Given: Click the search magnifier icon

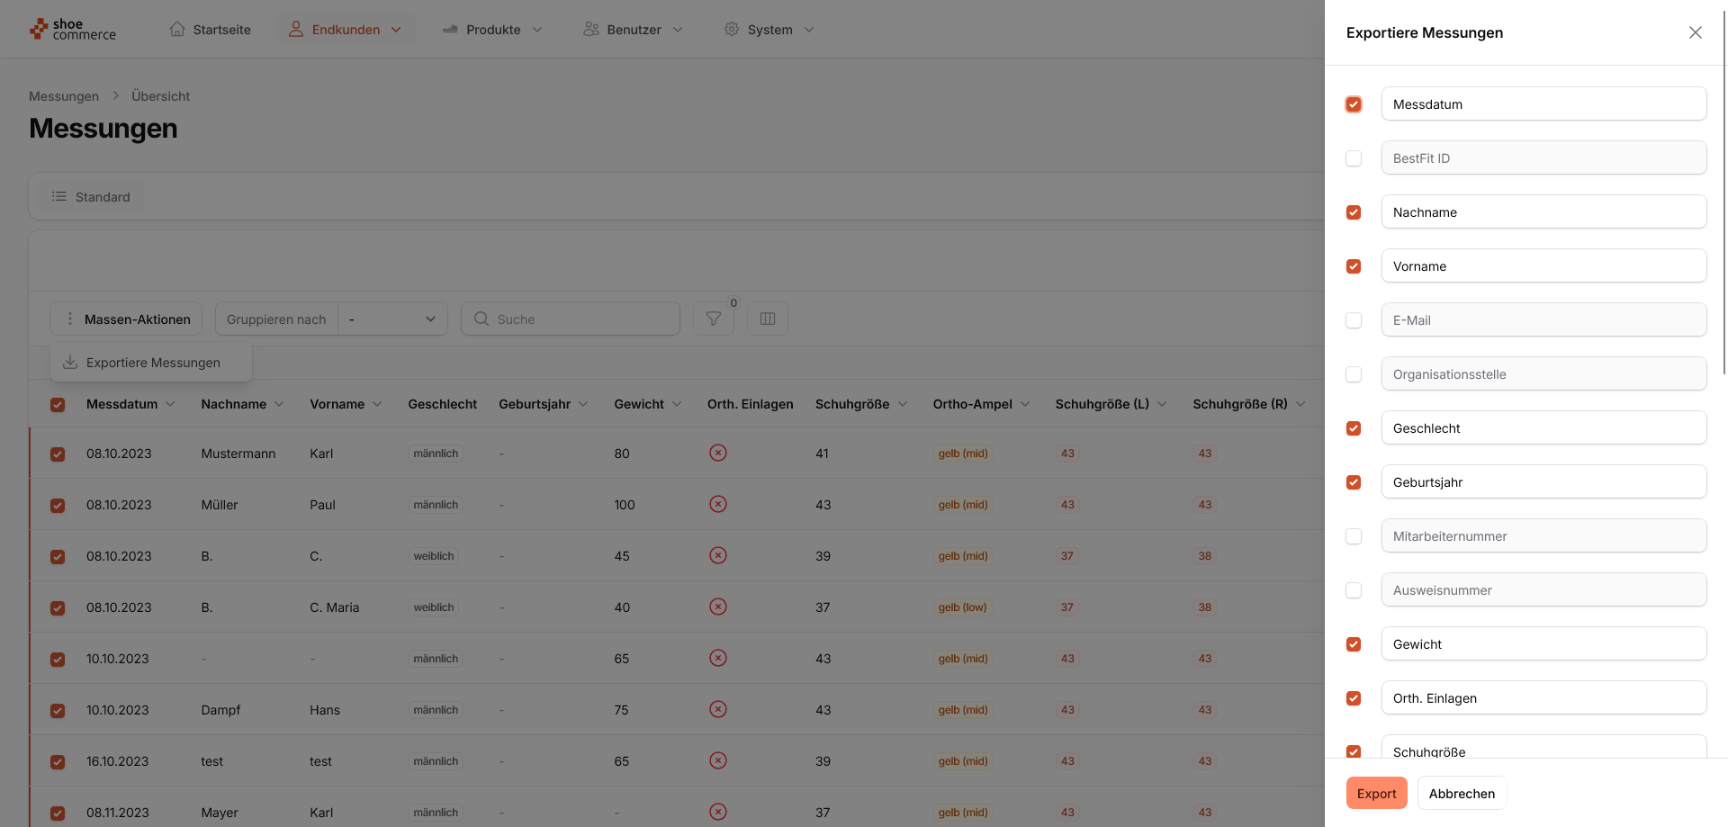Looking at the screenshot, I should coord(481,319).
